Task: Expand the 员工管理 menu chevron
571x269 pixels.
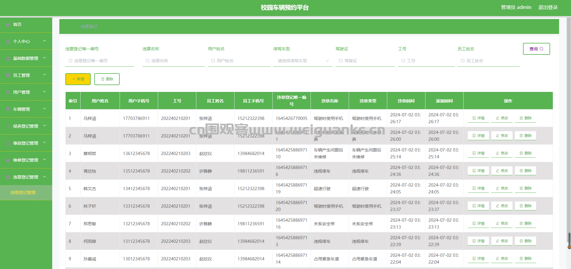Action: click(x=44, y=75)
